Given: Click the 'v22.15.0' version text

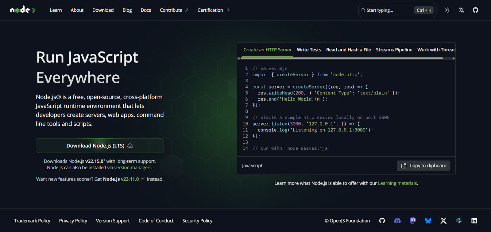Looking at the screenshot, I should [95, 161].
